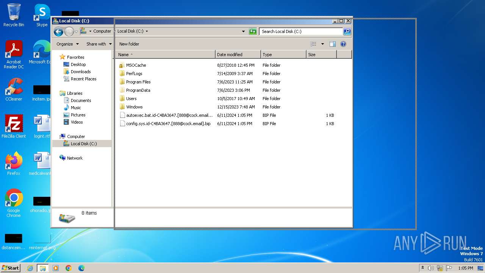The image size is (485, 273).
Task: Open CCleaner desktop shortcut
Action: click(14, 90)
